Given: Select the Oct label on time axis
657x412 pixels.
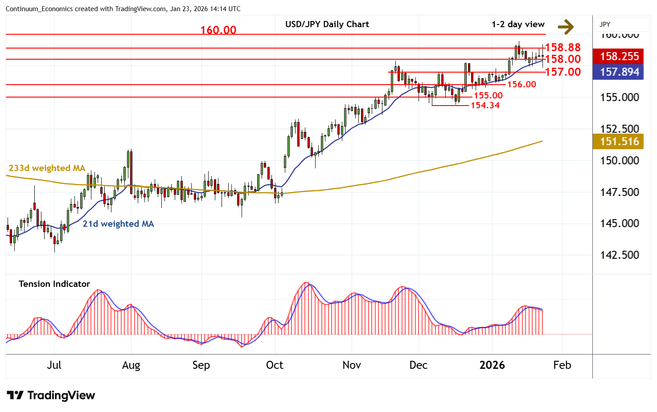Looking at the screenshot, I should pyautogui.click(x=275, y=365).
